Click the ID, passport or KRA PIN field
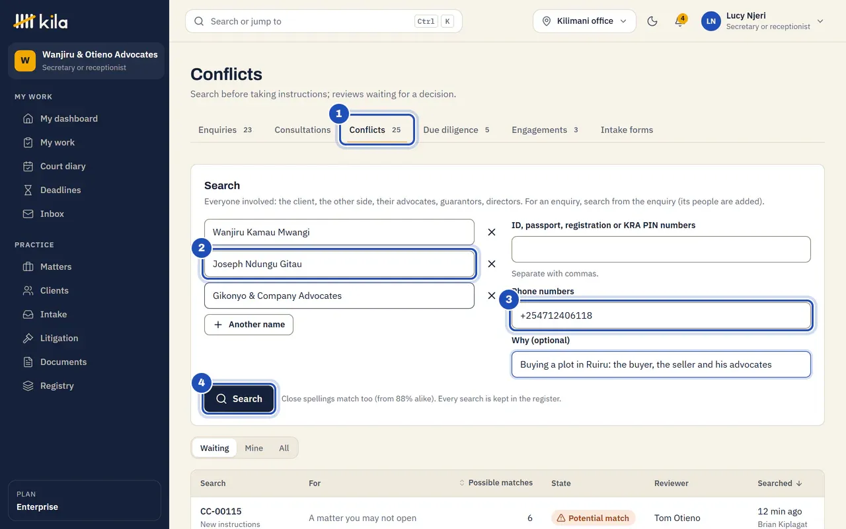This screenshot has height=529, width=846. [x=661, y=249]
